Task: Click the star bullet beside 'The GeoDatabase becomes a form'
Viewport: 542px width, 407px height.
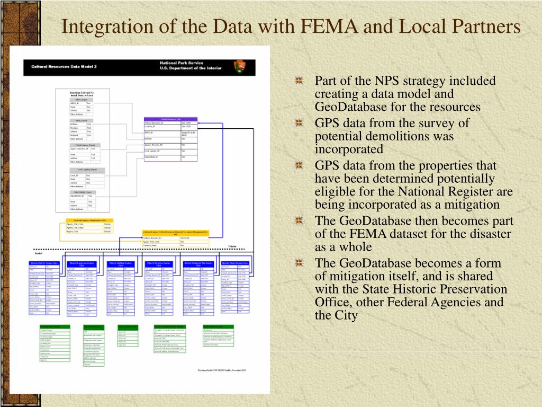Action: pos(299,263)
